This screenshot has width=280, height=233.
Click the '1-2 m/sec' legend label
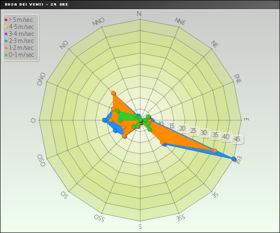click(x=21, y=48)
